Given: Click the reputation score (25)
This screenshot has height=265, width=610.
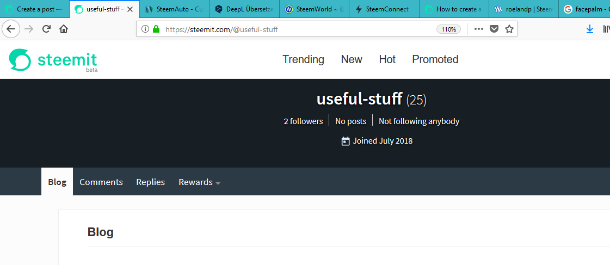Looking at the screenshot, I should tap(416, 101).
